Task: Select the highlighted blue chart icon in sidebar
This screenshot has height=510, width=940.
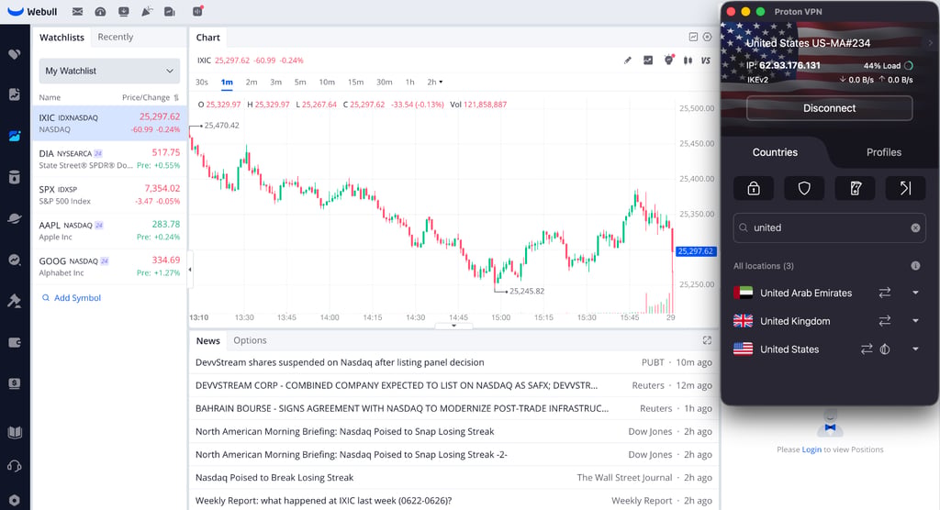Action: 15,136
